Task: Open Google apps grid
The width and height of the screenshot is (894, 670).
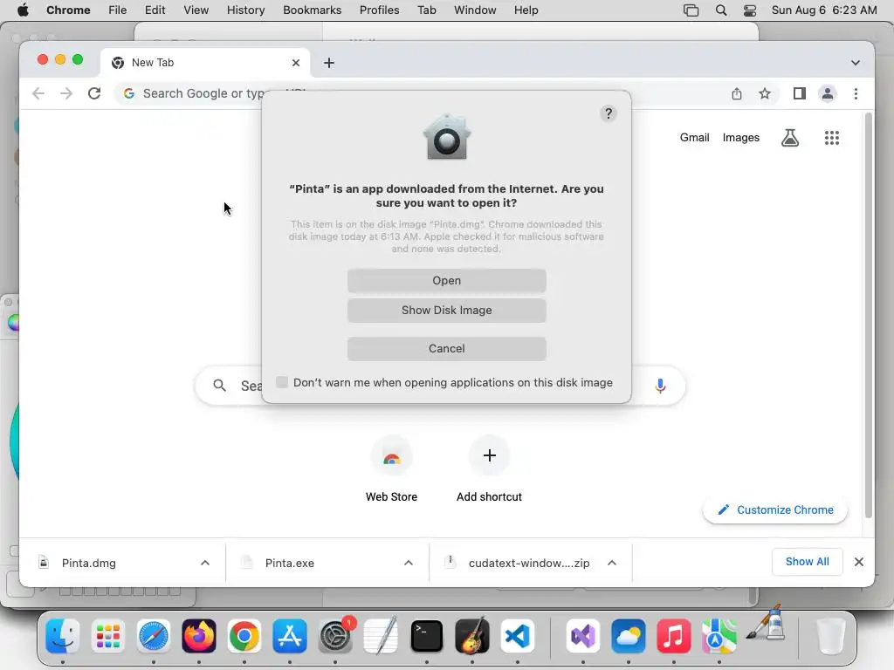Action: click(x=832, y=137)
